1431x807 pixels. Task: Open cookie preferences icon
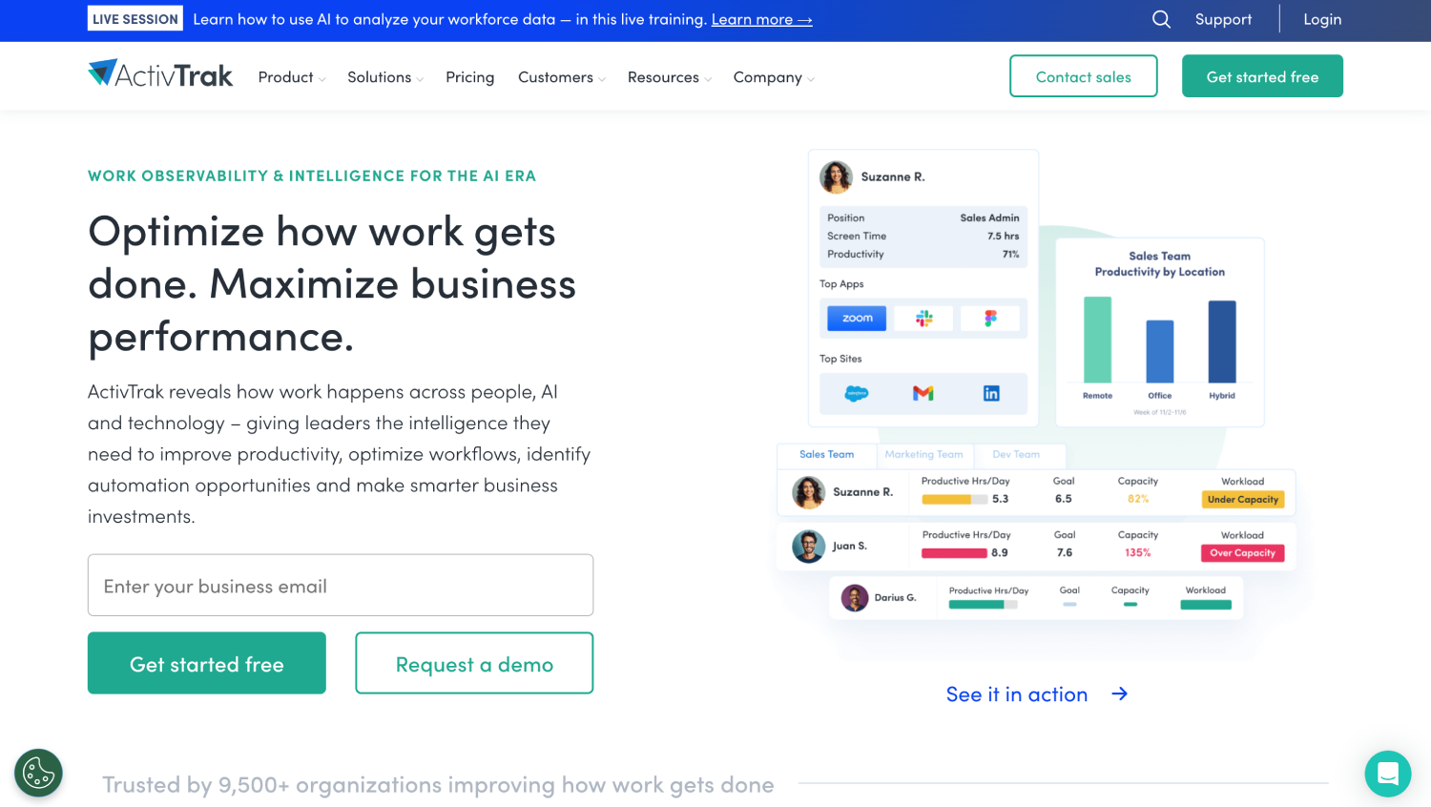tap(38, 773)
